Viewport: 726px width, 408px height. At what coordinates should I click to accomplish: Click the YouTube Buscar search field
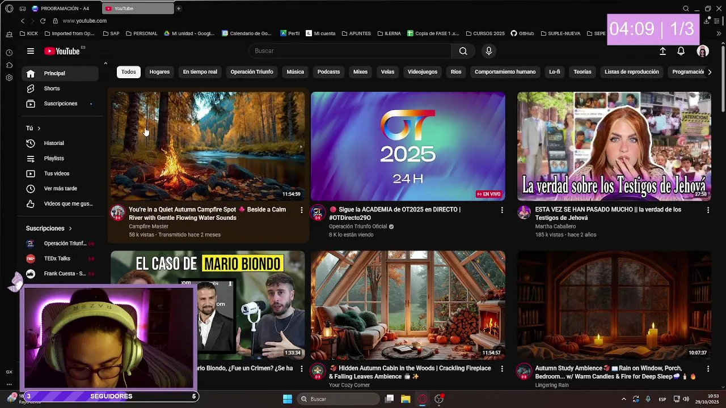pos(350,51)
